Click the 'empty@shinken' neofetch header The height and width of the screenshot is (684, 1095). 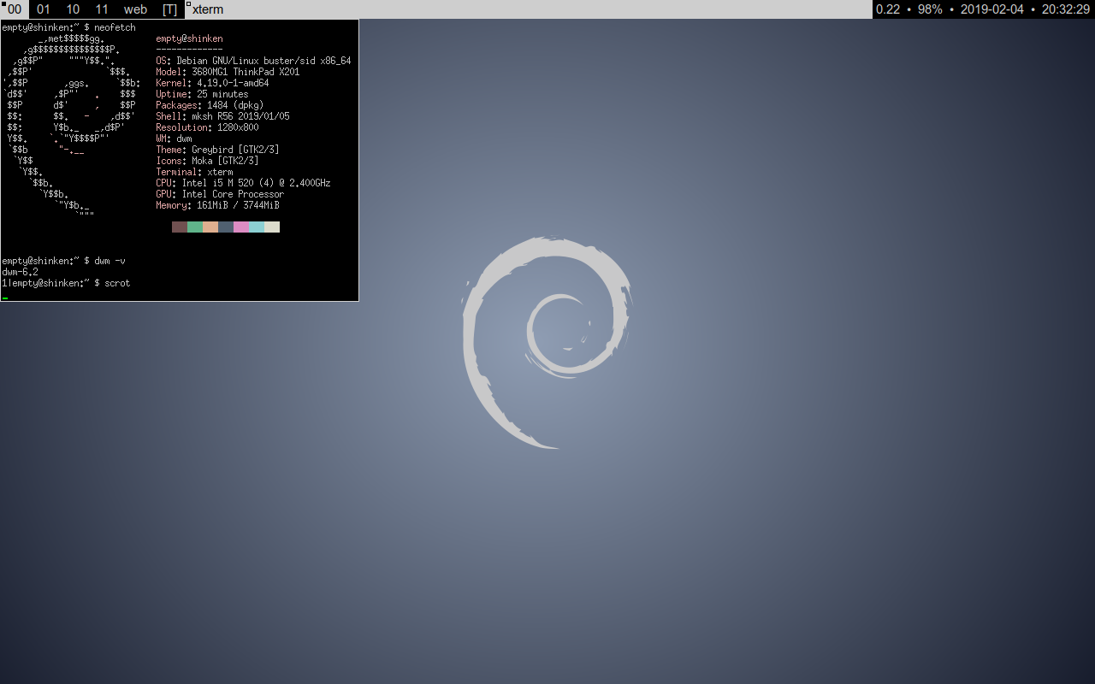tap(189, 38)
